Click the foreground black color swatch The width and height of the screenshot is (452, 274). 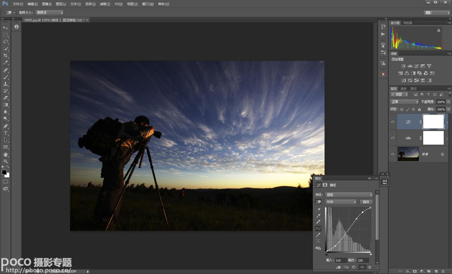coord(4,172)
